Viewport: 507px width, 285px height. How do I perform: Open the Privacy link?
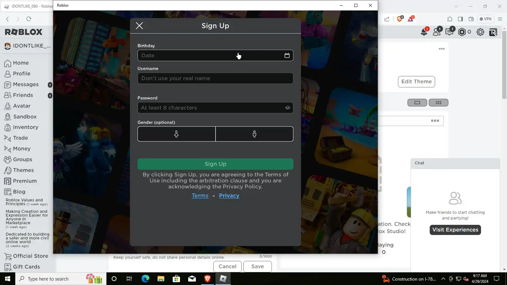229,196
